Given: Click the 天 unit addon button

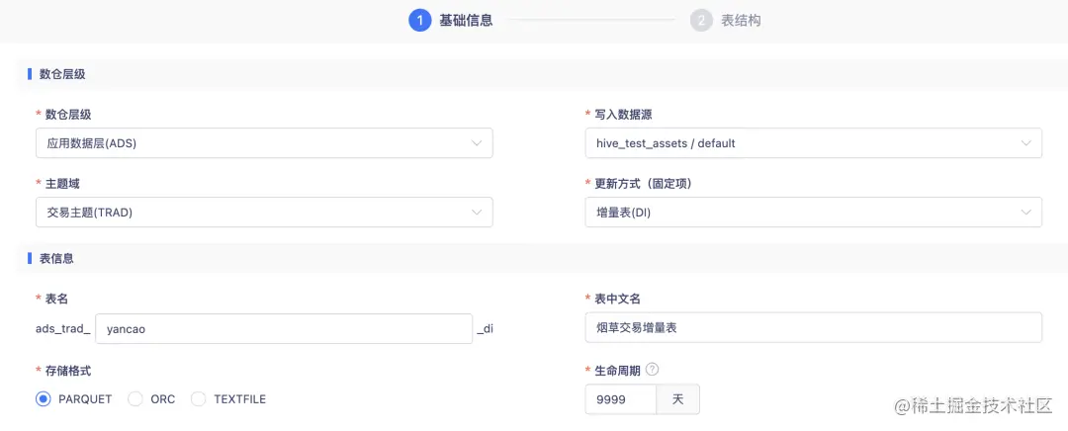Looking at the screenshot, I should 677,399.
